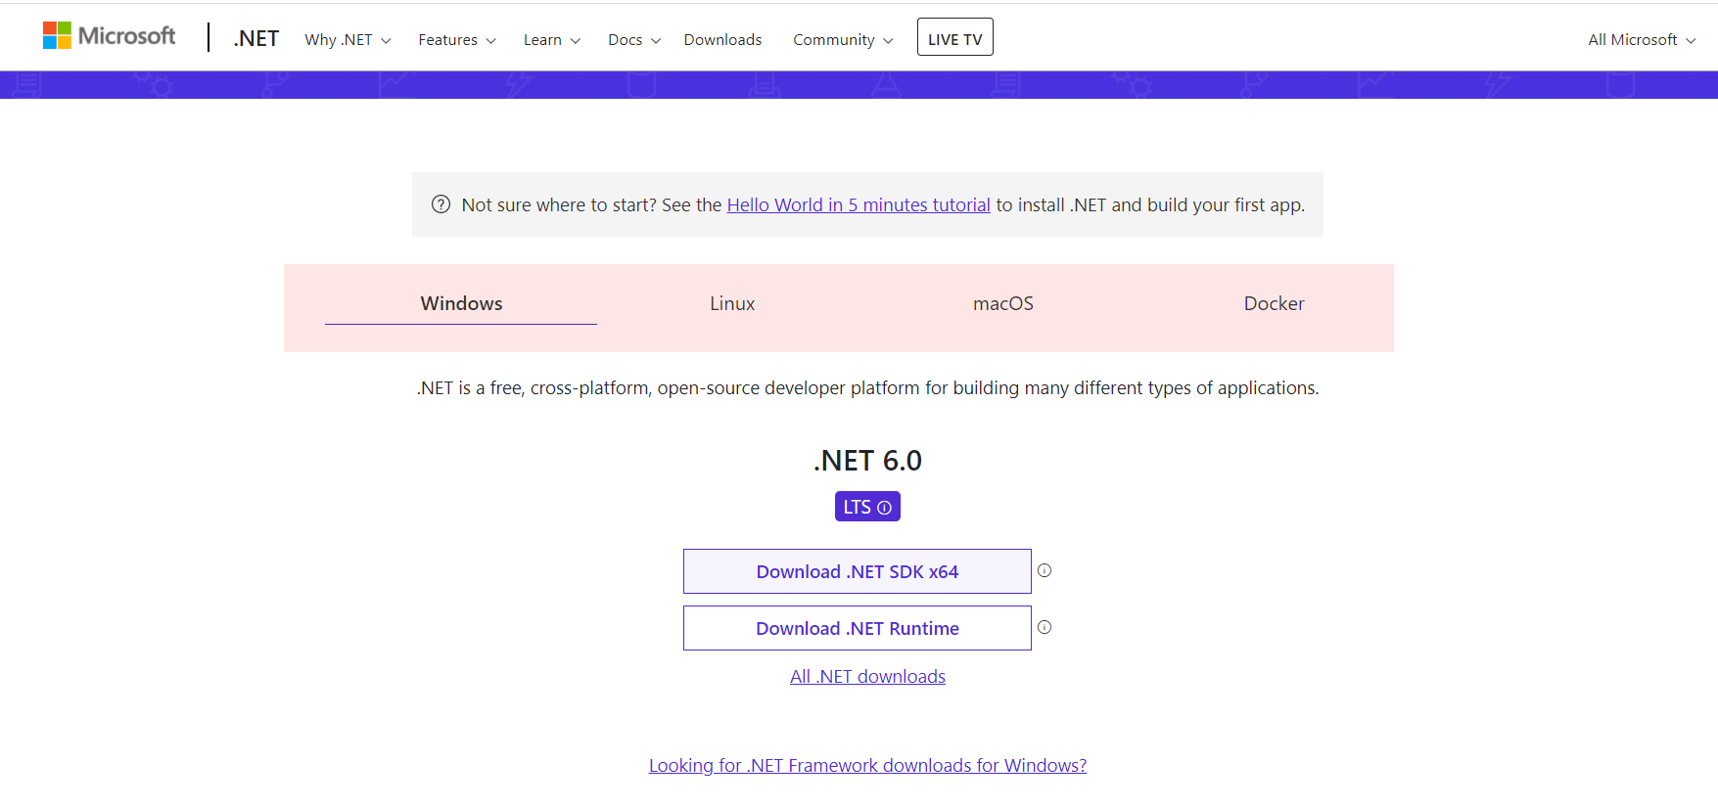Viewport: 1718px width, 808px height.
Task: Open the Hello World in 5 minutes tutorial link
Action: 858,205
